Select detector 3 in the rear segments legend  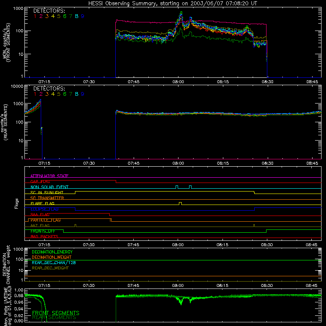pos(47,94)
